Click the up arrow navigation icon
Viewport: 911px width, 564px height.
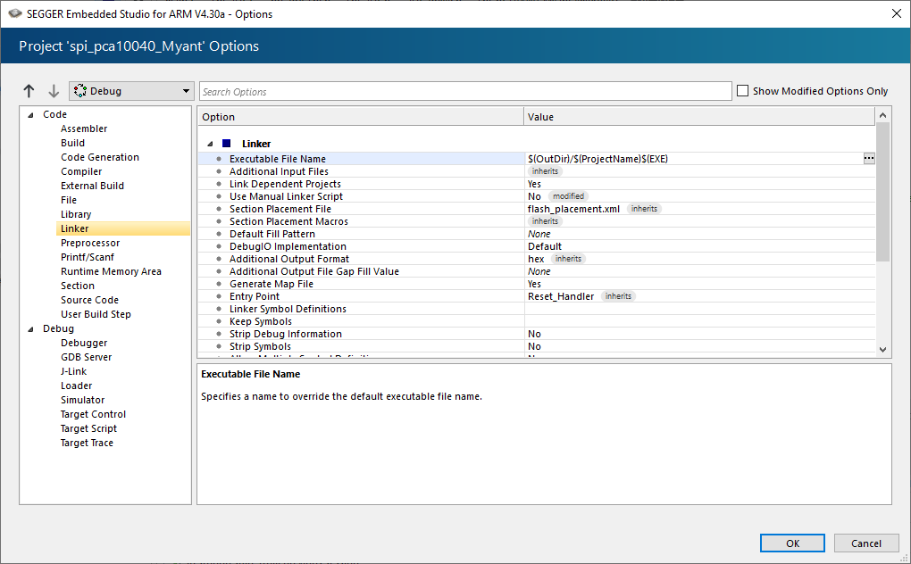click(x=29, y=90)
